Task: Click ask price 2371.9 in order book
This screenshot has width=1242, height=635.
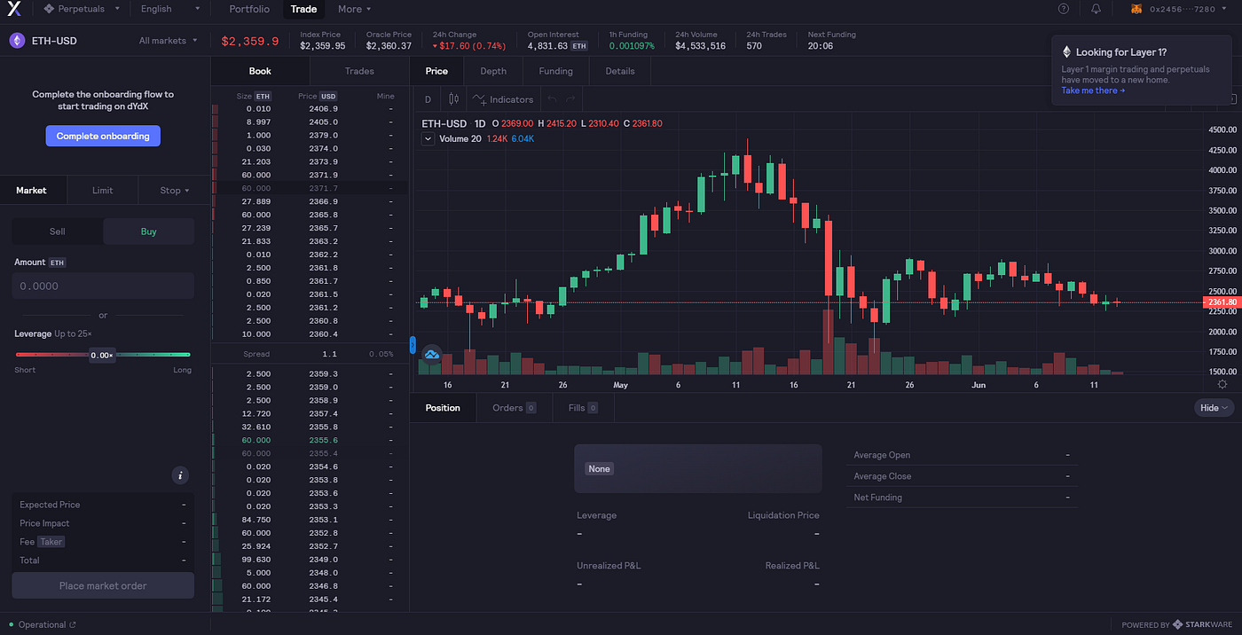Action: tap(323, 176)
